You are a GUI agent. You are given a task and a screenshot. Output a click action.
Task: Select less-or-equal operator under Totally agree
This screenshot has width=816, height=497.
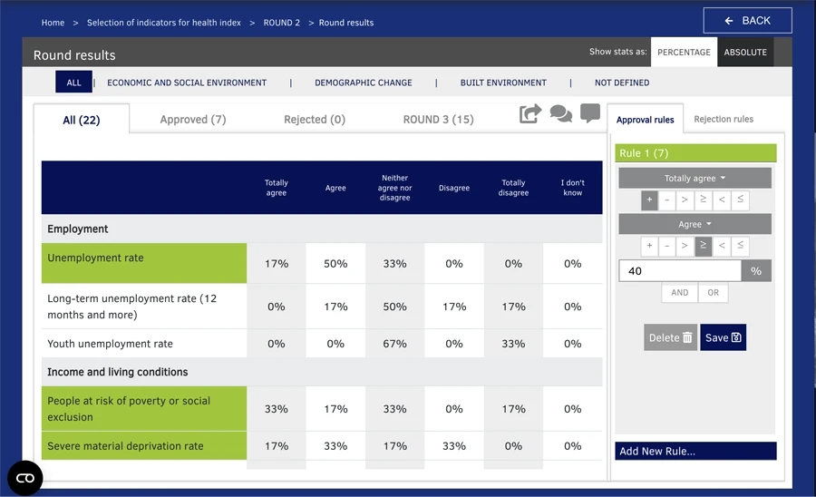click(x=740, y=200)
